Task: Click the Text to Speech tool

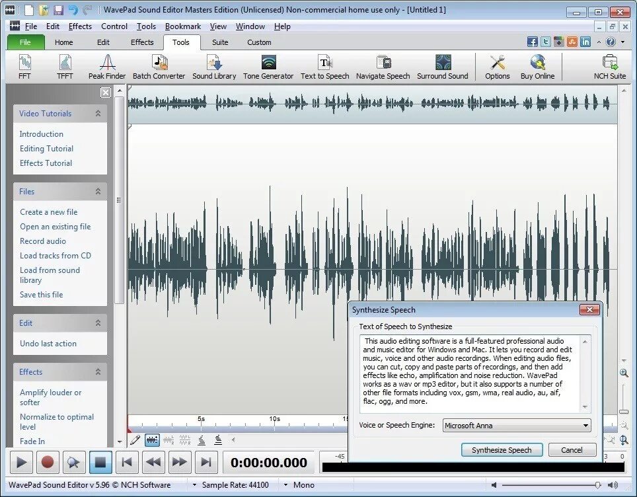Action: coord(324,67)
